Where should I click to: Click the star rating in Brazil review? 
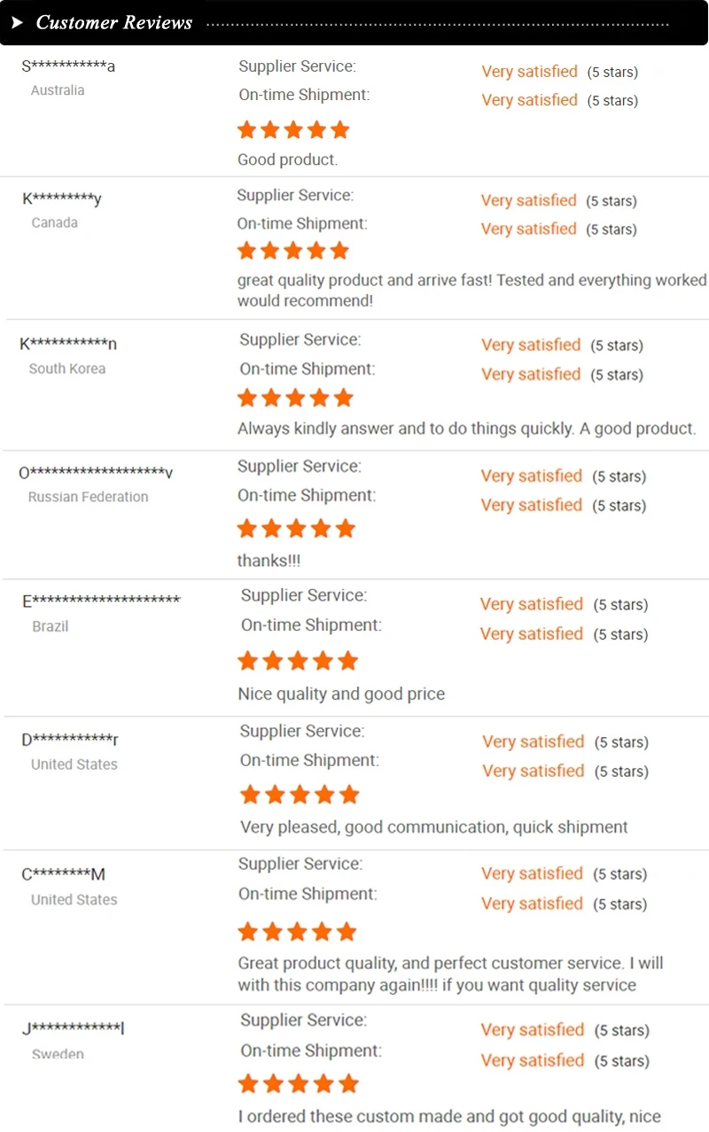click(x=298, y=661)
